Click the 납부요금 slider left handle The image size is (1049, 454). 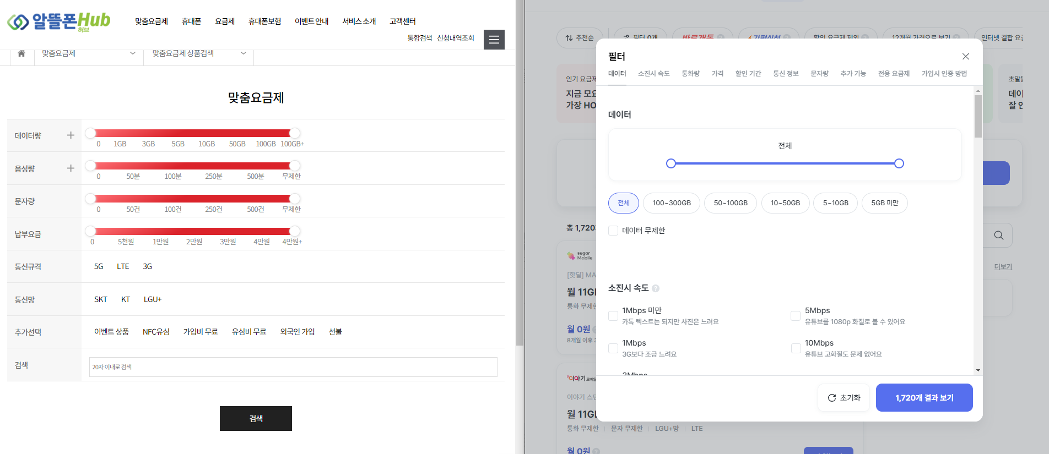click(x=90, y=231)
